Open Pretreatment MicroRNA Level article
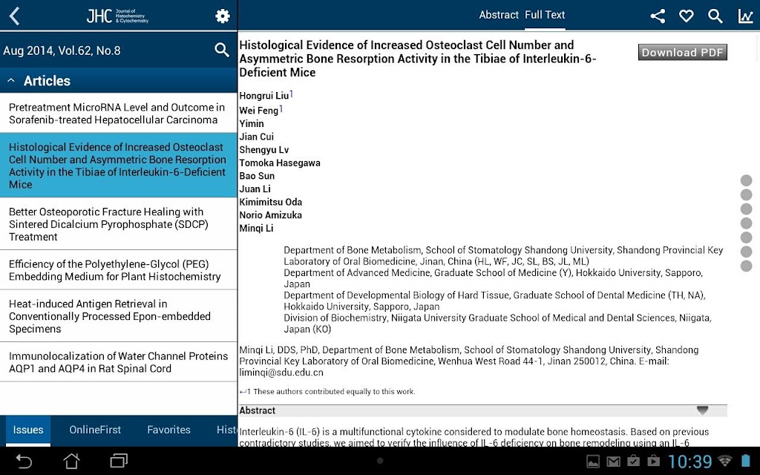Image resolution: width=760 pixels, height=475 pixels. tap(118, 113)
